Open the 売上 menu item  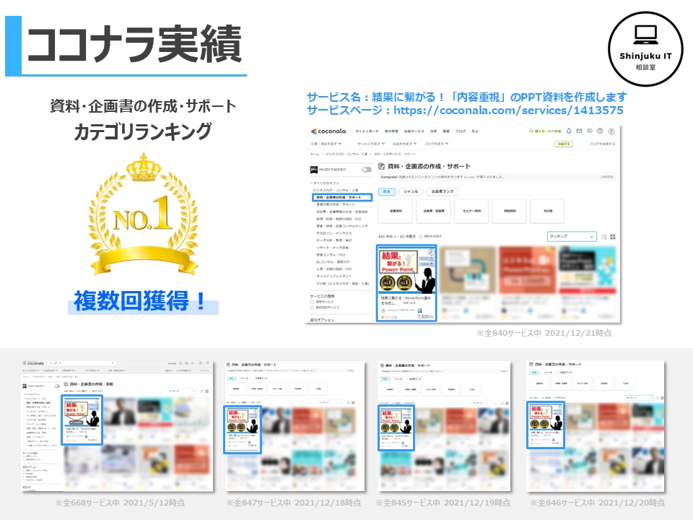[475, 131]
